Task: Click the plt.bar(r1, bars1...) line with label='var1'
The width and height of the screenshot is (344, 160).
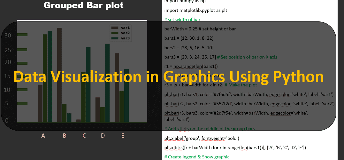Action: point(249,94)
